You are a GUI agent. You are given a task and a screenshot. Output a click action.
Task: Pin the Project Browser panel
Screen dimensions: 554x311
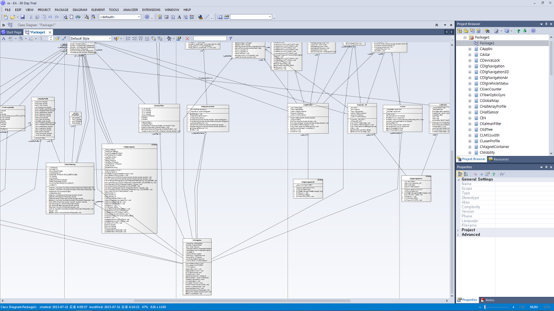click(x=546, y=24)
